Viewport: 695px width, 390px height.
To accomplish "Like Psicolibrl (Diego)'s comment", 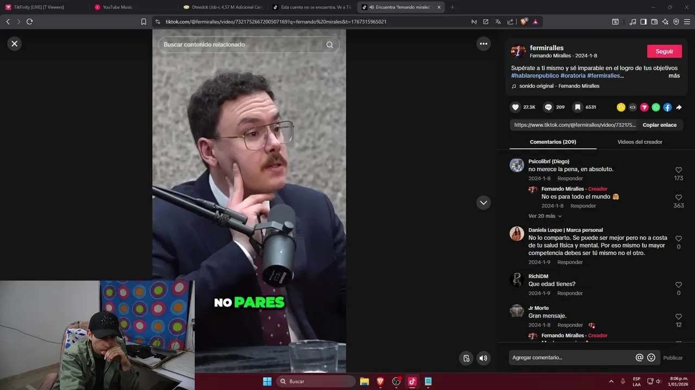I will (678, 170).
